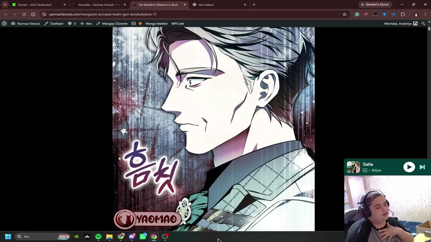Open File Explorer from the taskbar
The width and height of the screenshot is (431, 242).
[x=109, y=237]
